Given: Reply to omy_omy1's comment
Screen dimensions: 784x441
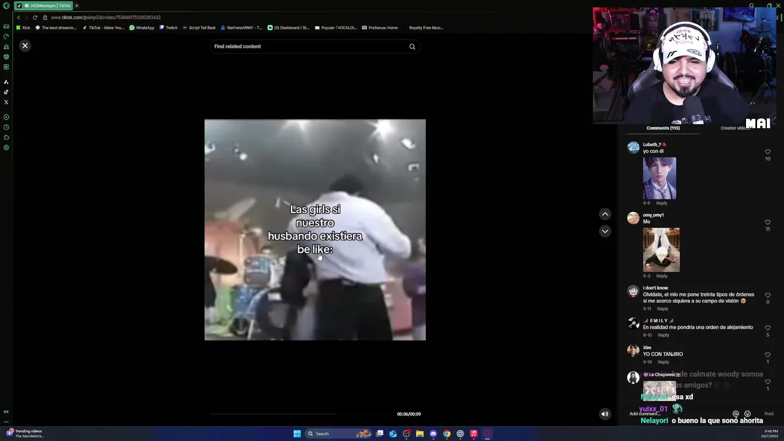Looking at the screenshot, I should 661,276.
